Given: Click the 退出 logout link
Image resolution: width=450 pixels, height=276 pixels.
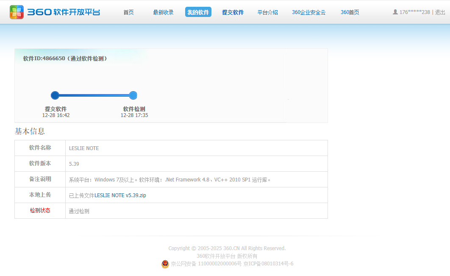Looking at the screenshot, I should pyautogui.click(x=440, y=12).
